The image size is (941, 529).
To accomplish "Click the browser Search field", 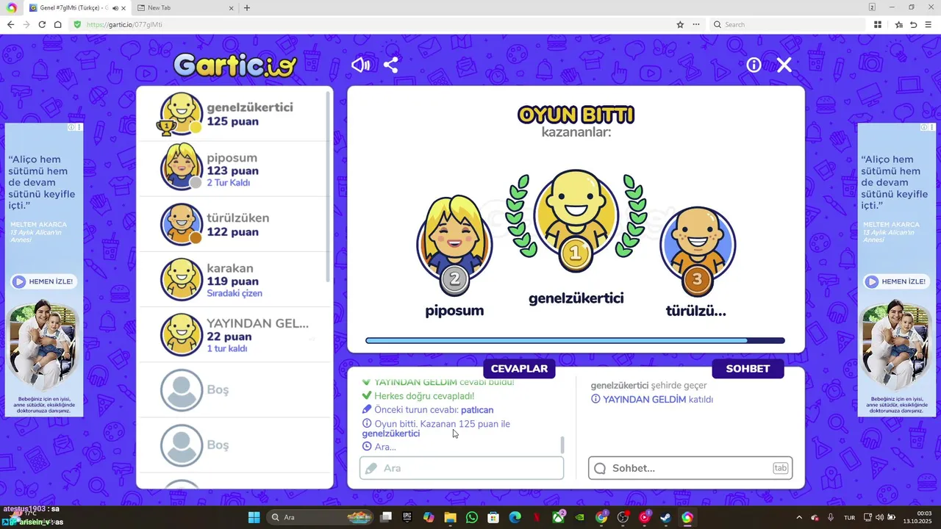I will (x=787, y=24).
